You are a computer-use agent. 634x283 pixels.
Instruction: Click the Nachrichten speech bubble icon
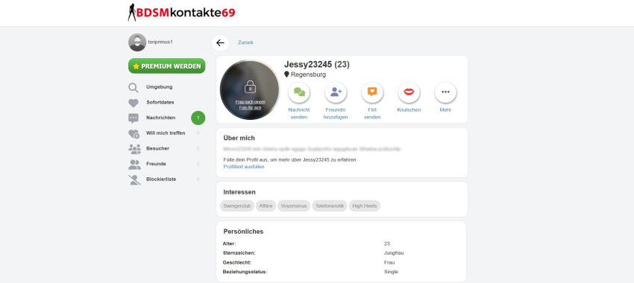(134, 118)
